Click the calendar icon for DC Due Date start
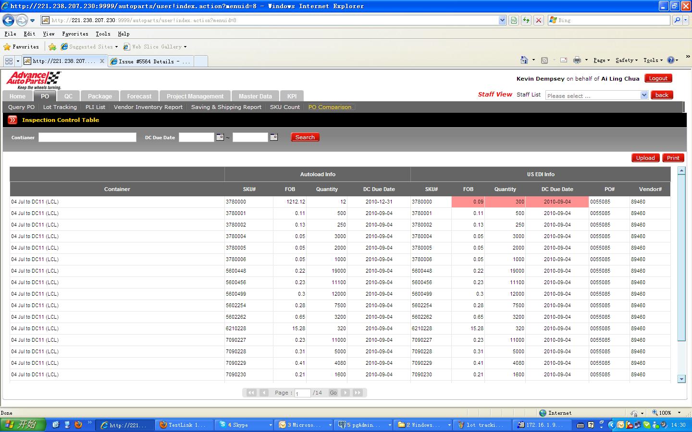The width and height of the screenshot is (692, 432). (x=220, y=137)
